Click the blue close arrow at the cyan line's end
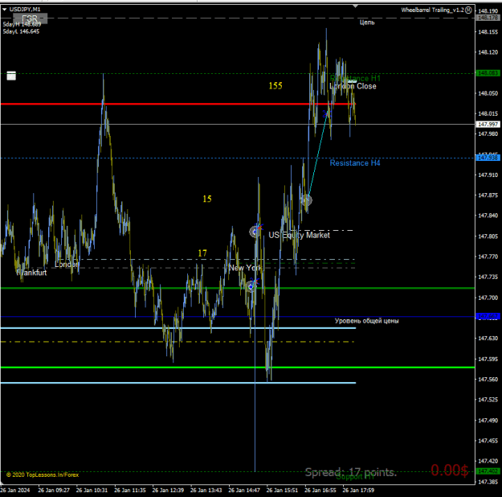The height and width of the screenshot is (497, 502). click(325, 113)
